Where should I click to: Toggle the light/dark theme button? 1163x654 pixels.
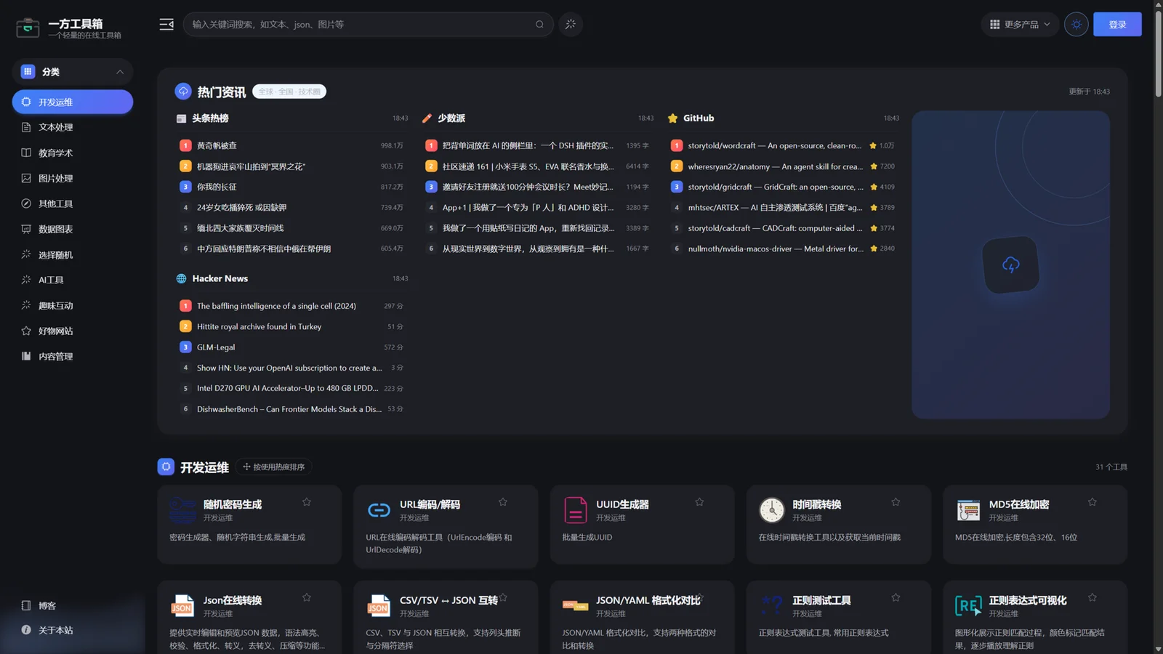click(x=1077, y=24)
